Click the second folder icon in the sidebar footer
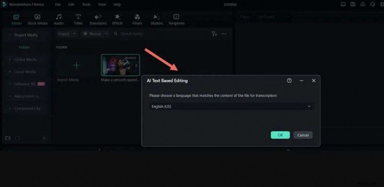Screen dimensions: 384x187 click(18, 138)
